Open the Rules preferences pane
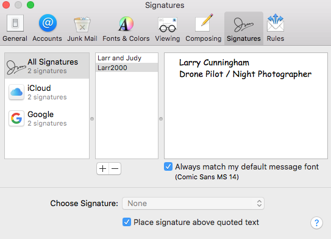Screen dimensions: 331x239 [276, 28]
